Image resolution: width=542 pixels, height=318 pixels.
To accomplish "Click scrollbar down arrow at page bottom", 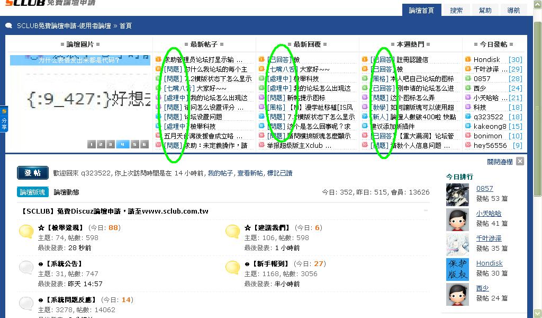I will point(537,313).
